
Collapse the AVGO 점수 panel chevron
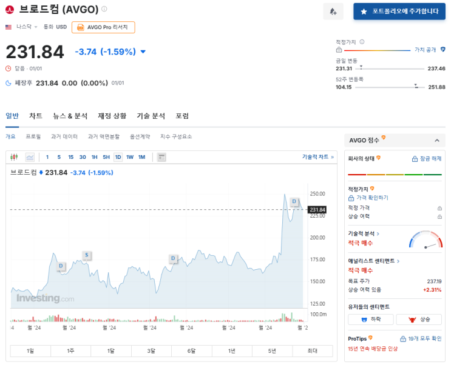click(x=437, y=140)
